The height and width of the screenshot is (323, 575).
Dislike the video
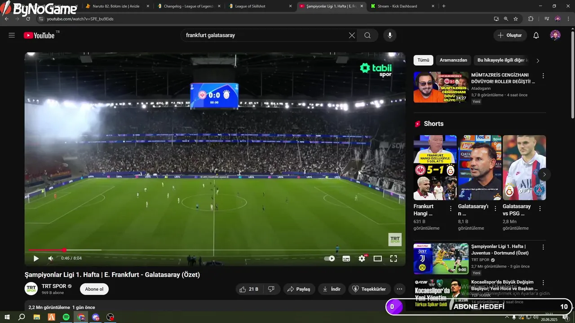(x=271, y=289)
